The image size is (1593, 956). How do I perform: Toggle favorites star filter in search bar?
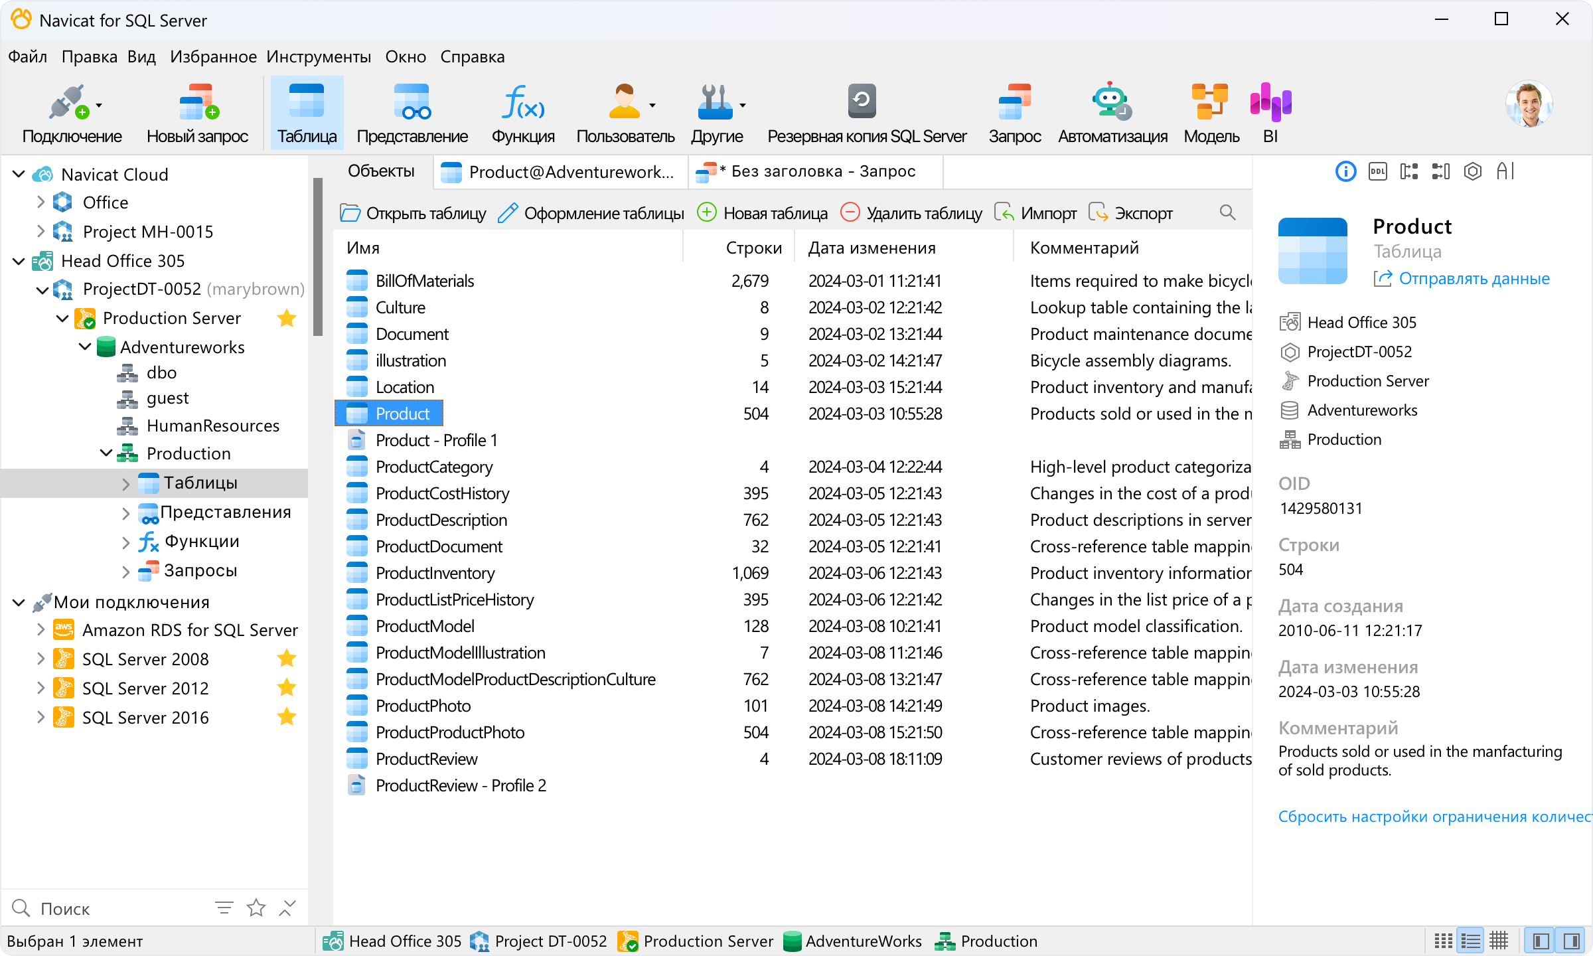[x=256, y=908]
